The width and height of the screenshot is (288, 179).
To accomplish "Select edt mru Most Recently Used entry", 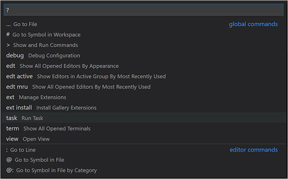I will pyautogui.click(x=144, y=87).
